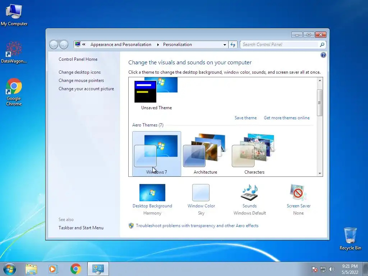Click the volume speaker tray icon
The width and height of the screenshot is (368, 276).
pos(332,269)
